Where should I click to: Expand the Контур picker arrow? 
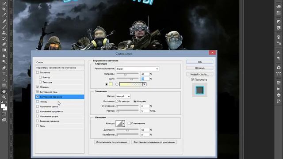tap(123, 124)
